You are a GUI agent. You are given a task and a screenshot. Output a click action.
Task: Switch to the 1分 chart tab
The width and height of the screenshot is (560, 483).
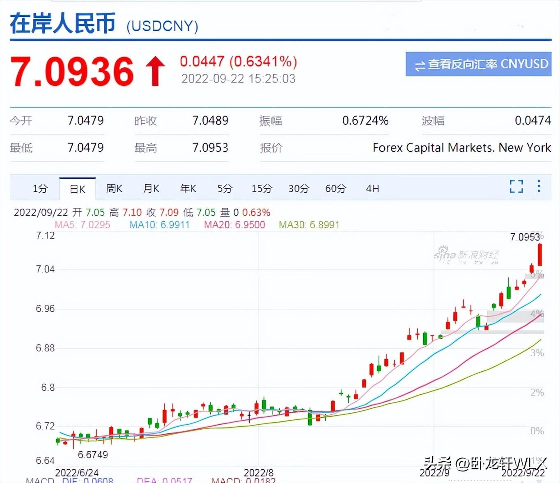pos(40,189)
